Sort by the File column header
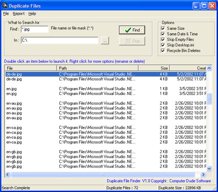The width and height of the screenshot is (218, 192). 31,68
